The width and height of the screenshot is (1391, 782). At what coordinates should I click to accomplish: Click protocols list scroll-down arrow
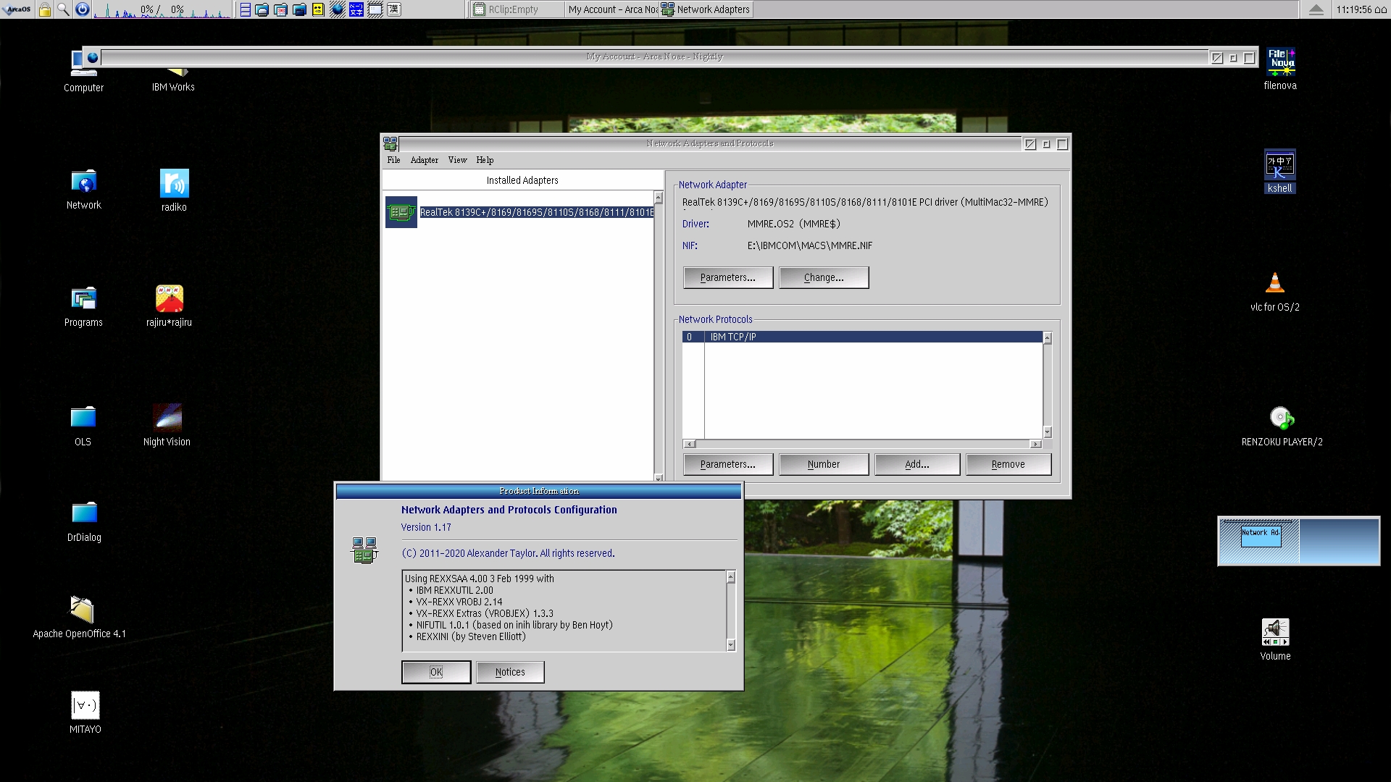pos(1048,432)
